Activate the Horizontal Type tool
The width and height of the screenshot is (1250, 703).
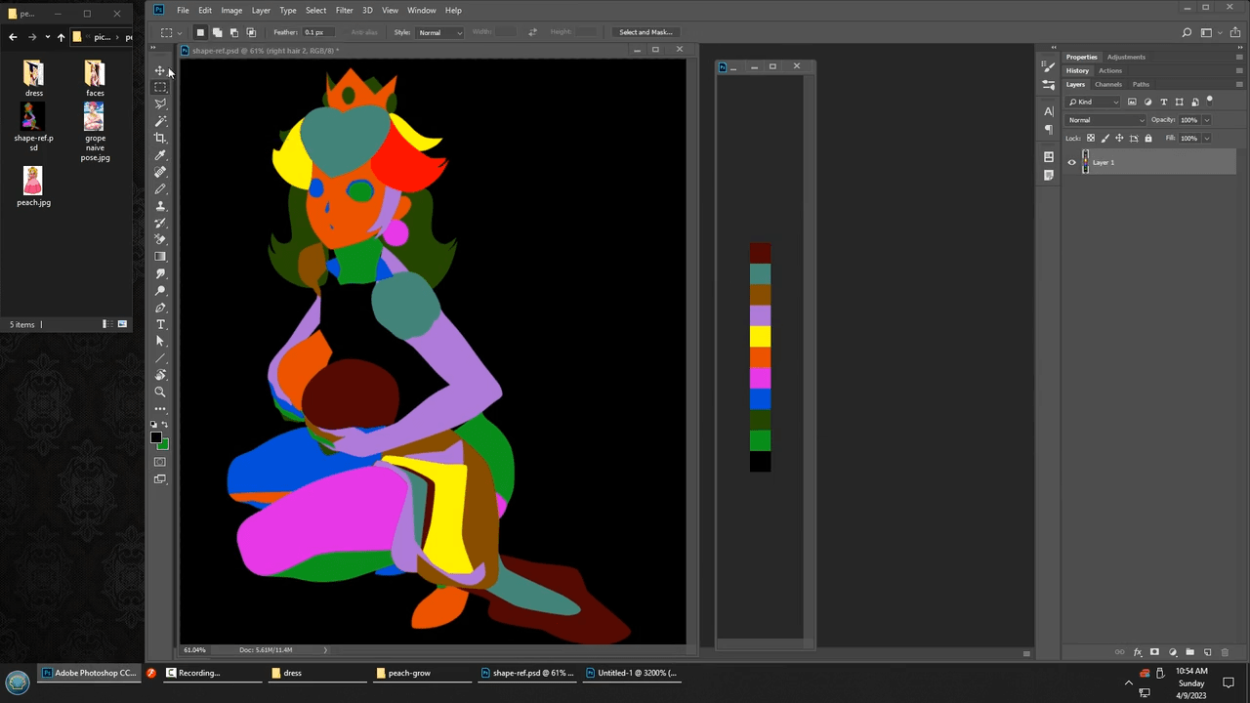[x=160, y=324]
